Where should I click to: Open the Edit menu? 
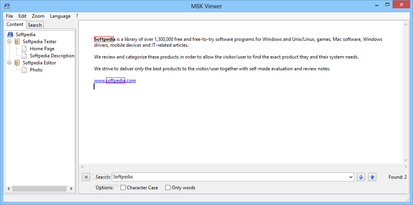22,16
